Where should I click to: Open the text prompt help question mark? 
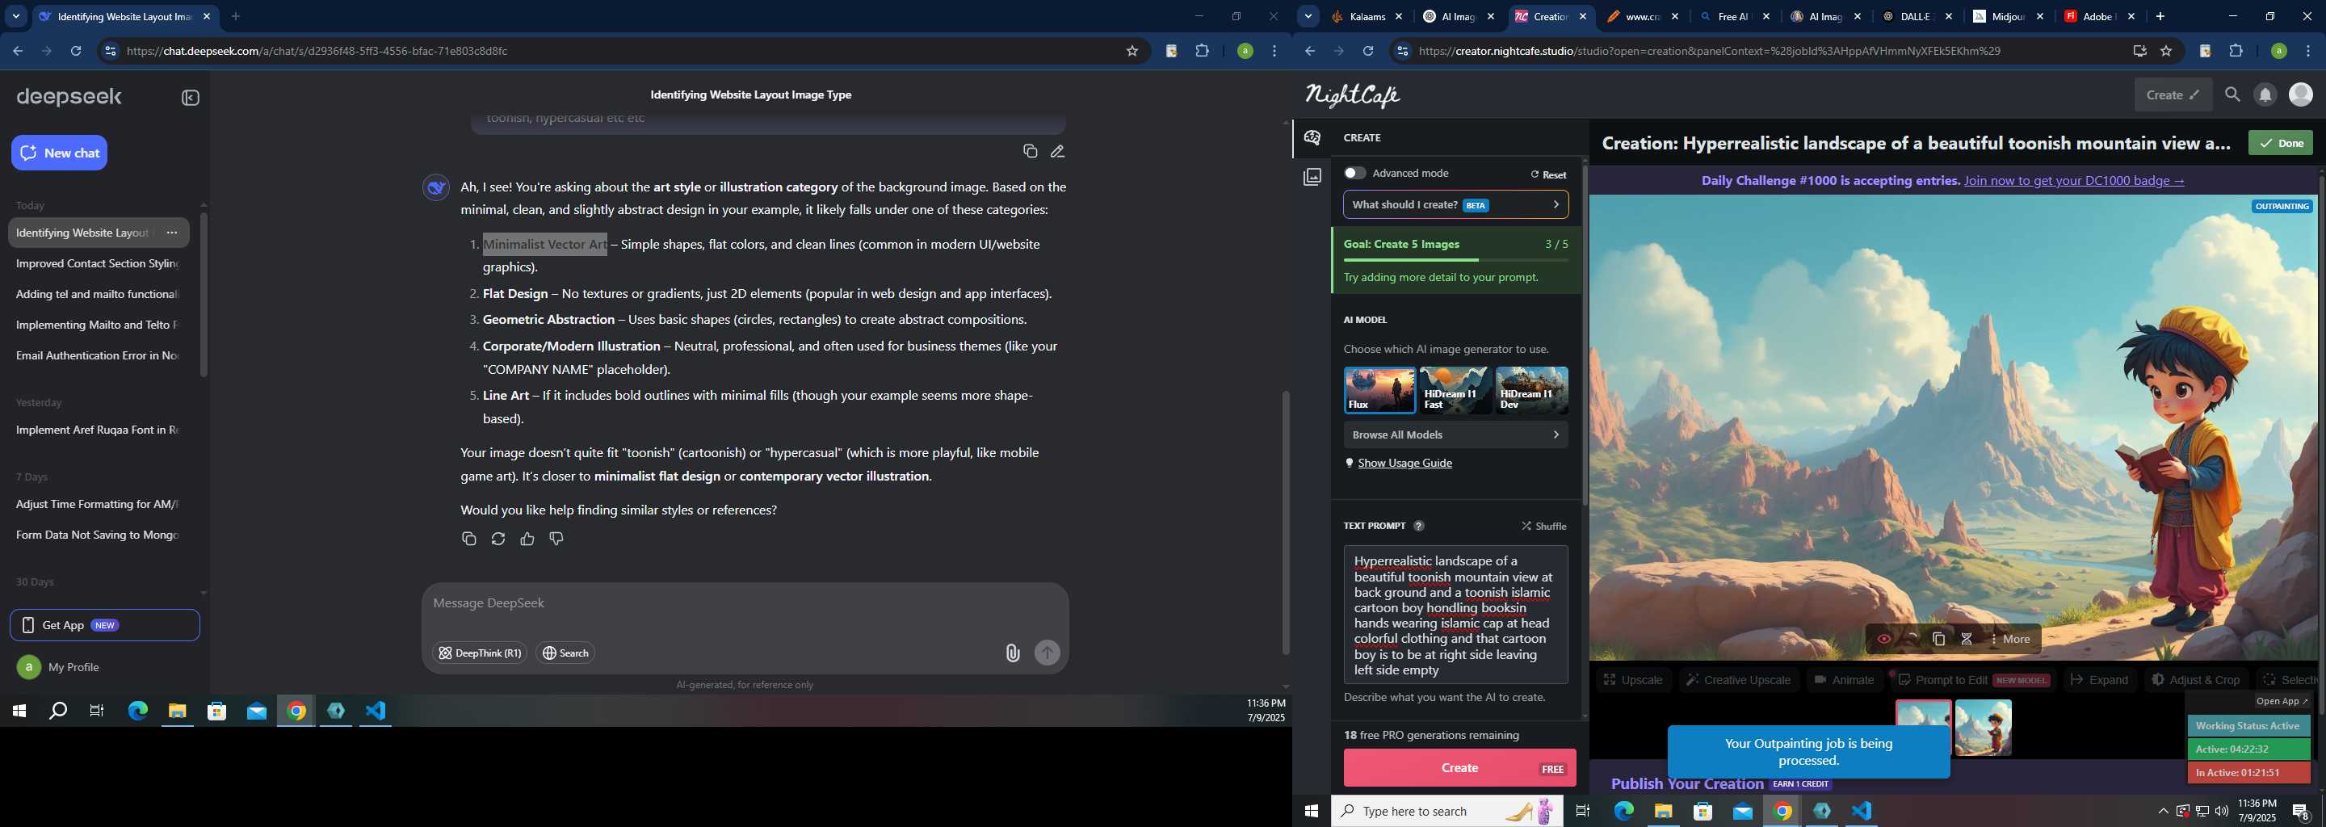click(1418, 527)
